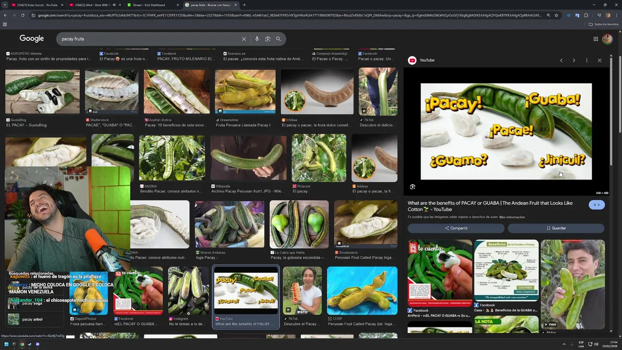
Task: Open the Viveros Ambères Inga Pacay image
Action: tap(229, 225)
